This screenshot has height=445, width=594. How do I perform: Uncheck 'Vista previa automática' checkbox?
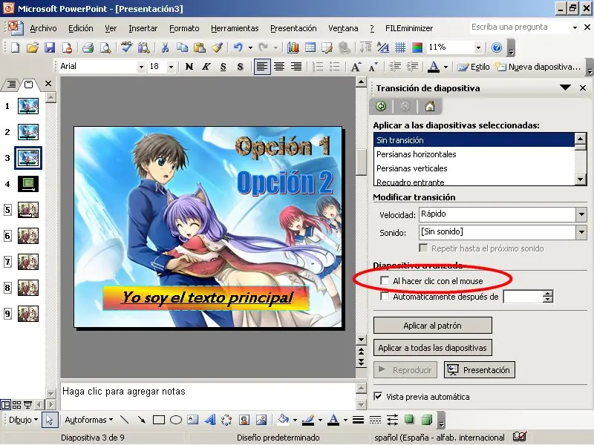pyautogui.click(x=379, y=397)
